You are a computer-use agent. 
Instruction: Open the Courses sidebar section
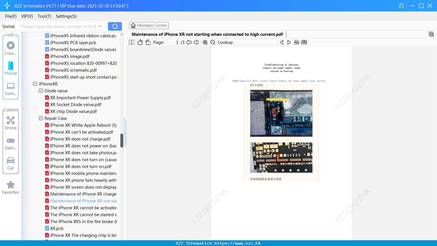pyautogui.click(x=11, y=48)
